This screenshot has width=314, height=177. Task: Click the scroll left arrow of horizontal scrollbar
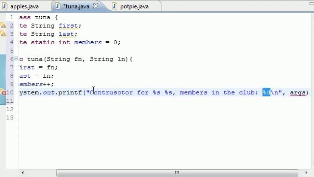point(23,173)
